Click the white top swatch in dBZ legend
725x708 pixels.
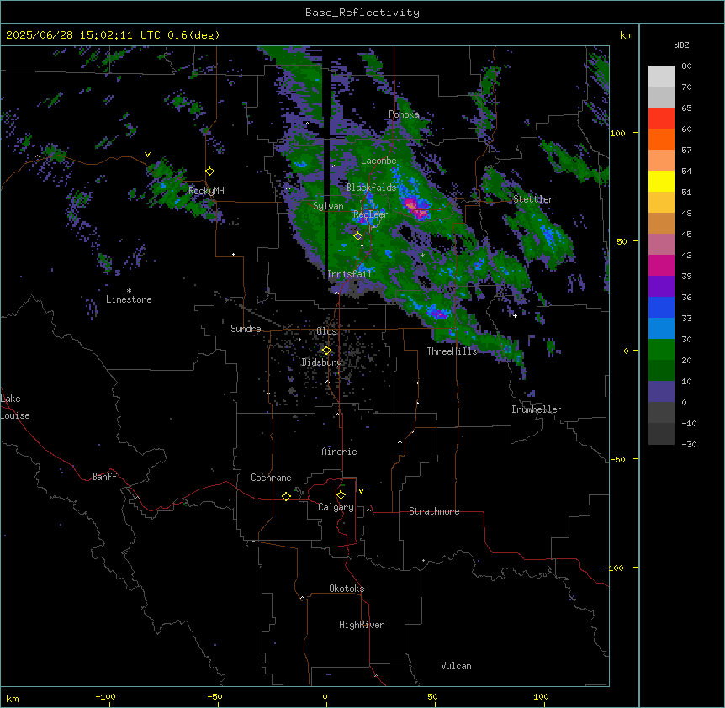[661, 77]
